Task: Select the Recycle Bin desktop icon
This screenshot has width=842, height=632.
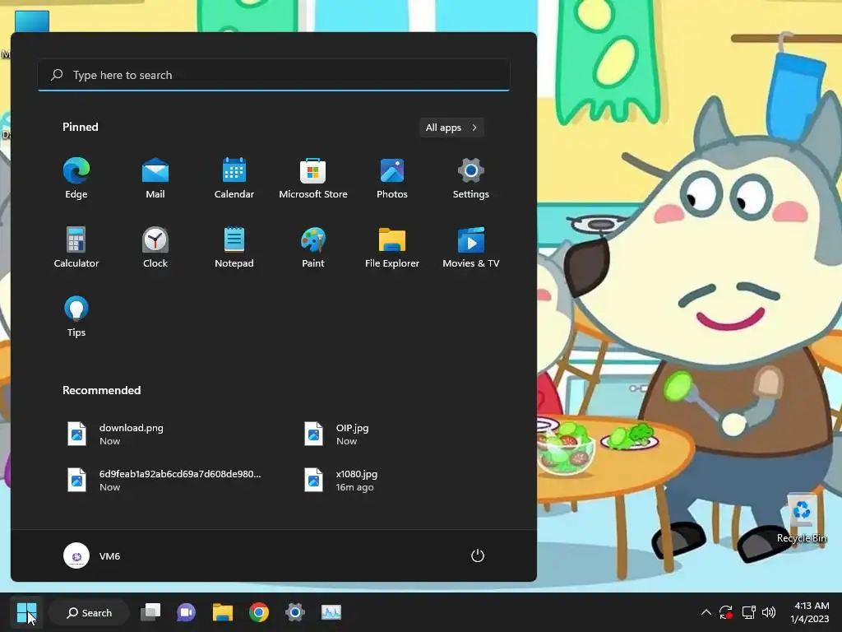Action: pyautogui.click(x=802, y=518)
